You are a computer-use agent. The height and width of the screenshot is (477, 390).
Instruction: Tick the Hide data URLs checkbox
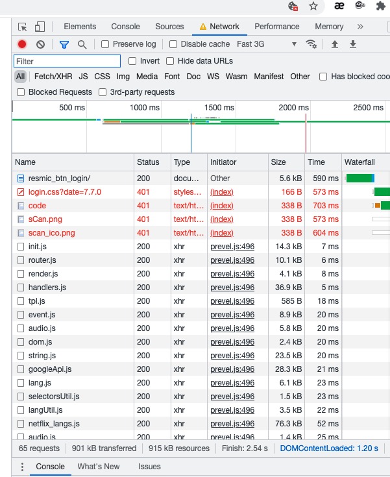pos(170,61)
